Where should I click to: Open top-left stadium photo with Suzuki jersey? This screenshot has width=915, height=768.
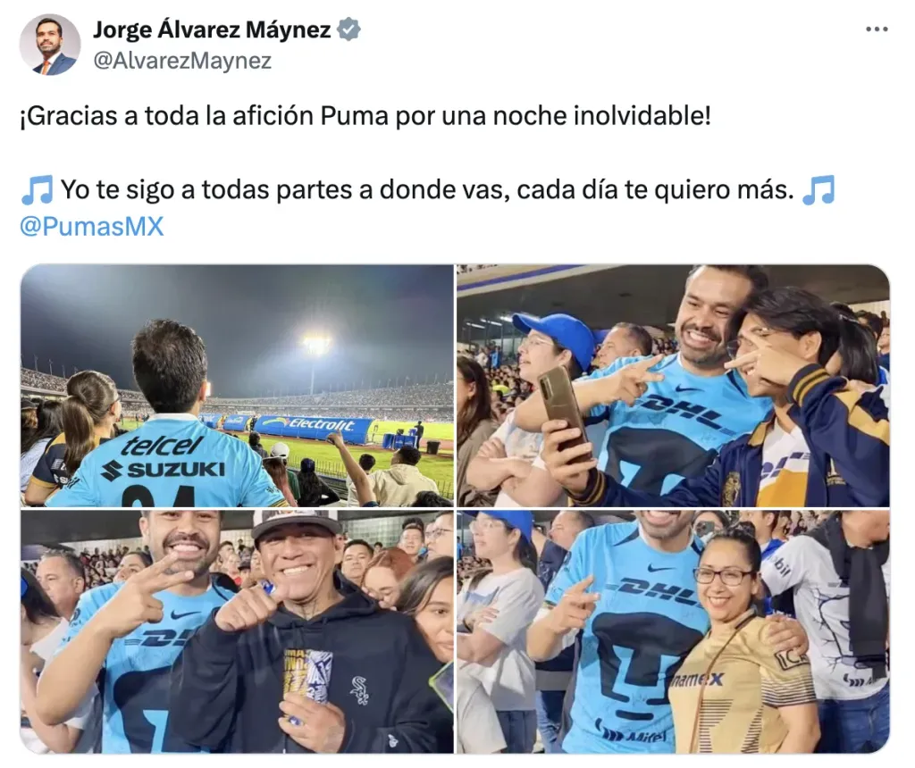[x=237, y=386]
